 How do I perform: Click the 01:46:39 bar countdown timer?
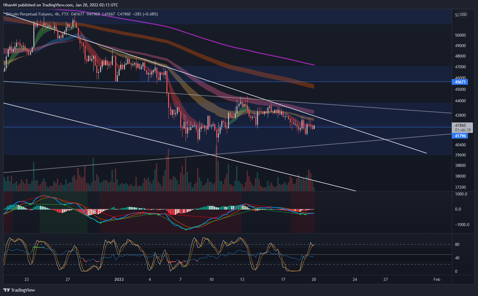tap(463, 130)
